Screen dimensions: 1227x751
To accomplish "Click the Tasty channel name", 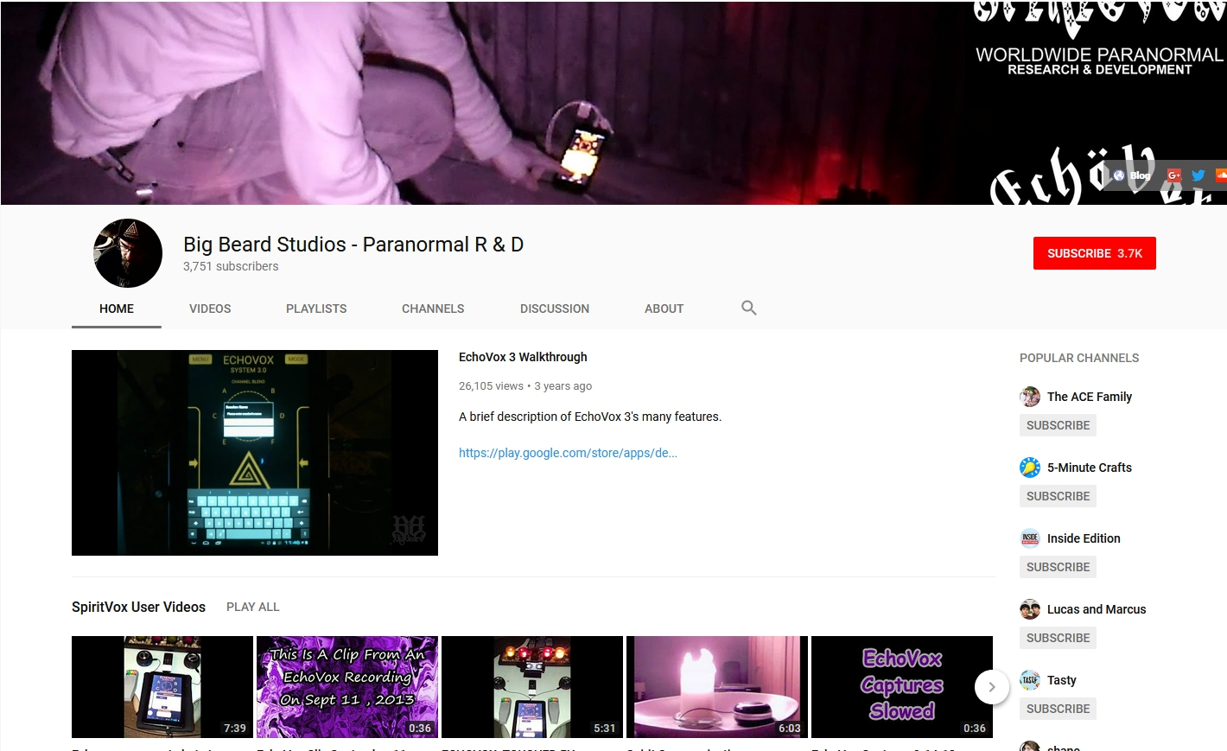I will (x=1062, y=680).
